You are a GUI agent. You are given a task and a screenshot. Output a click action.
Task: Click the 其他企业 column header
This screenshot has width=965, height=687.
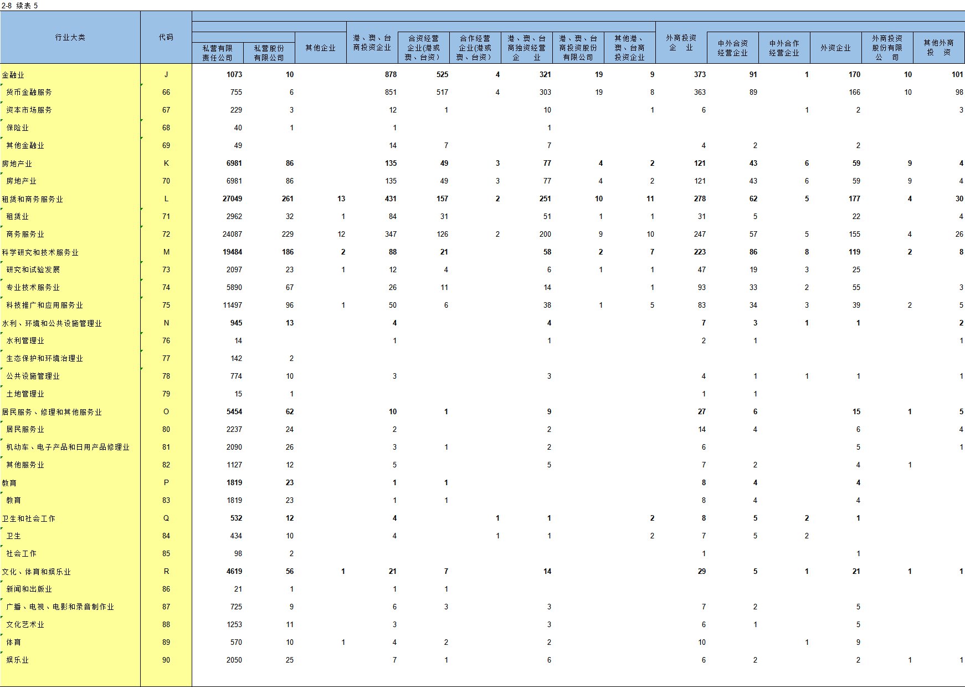pyautogui.click(x=321, y=48)
